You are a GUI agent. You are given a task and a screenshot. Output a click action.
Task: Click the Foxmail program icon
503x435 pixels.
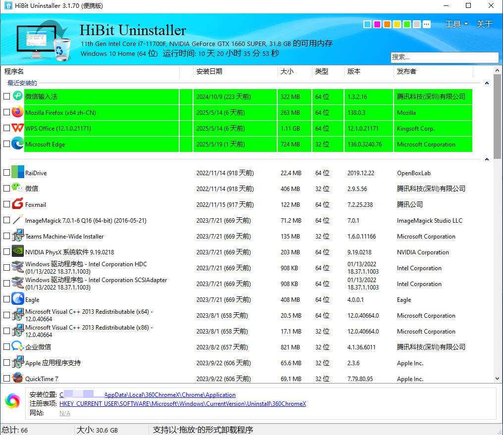coord(17,204)
